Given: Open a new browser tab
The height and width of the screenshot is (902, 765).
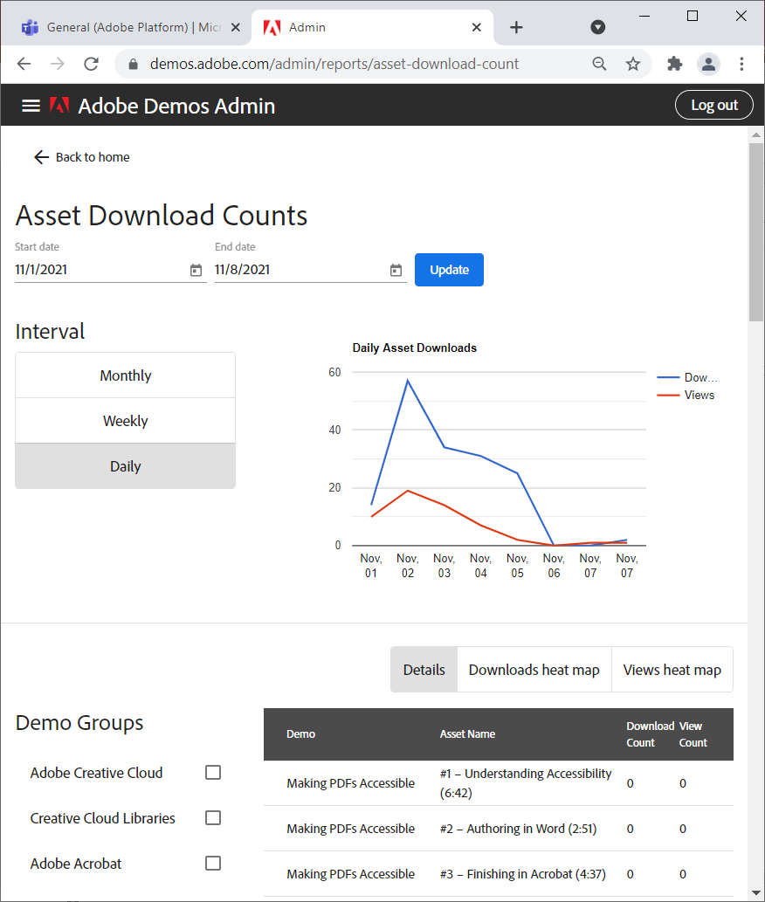Looking at the screenshot, I should click(516, 27).
